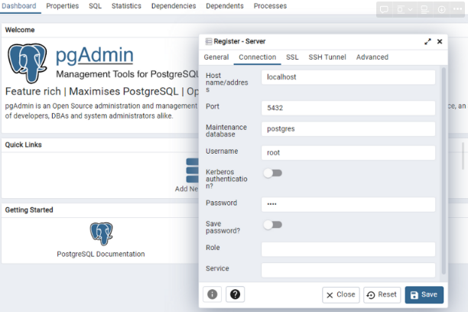468x312 pixels.
Task: Click the circled down-arrow download icon
Action: 441,9
